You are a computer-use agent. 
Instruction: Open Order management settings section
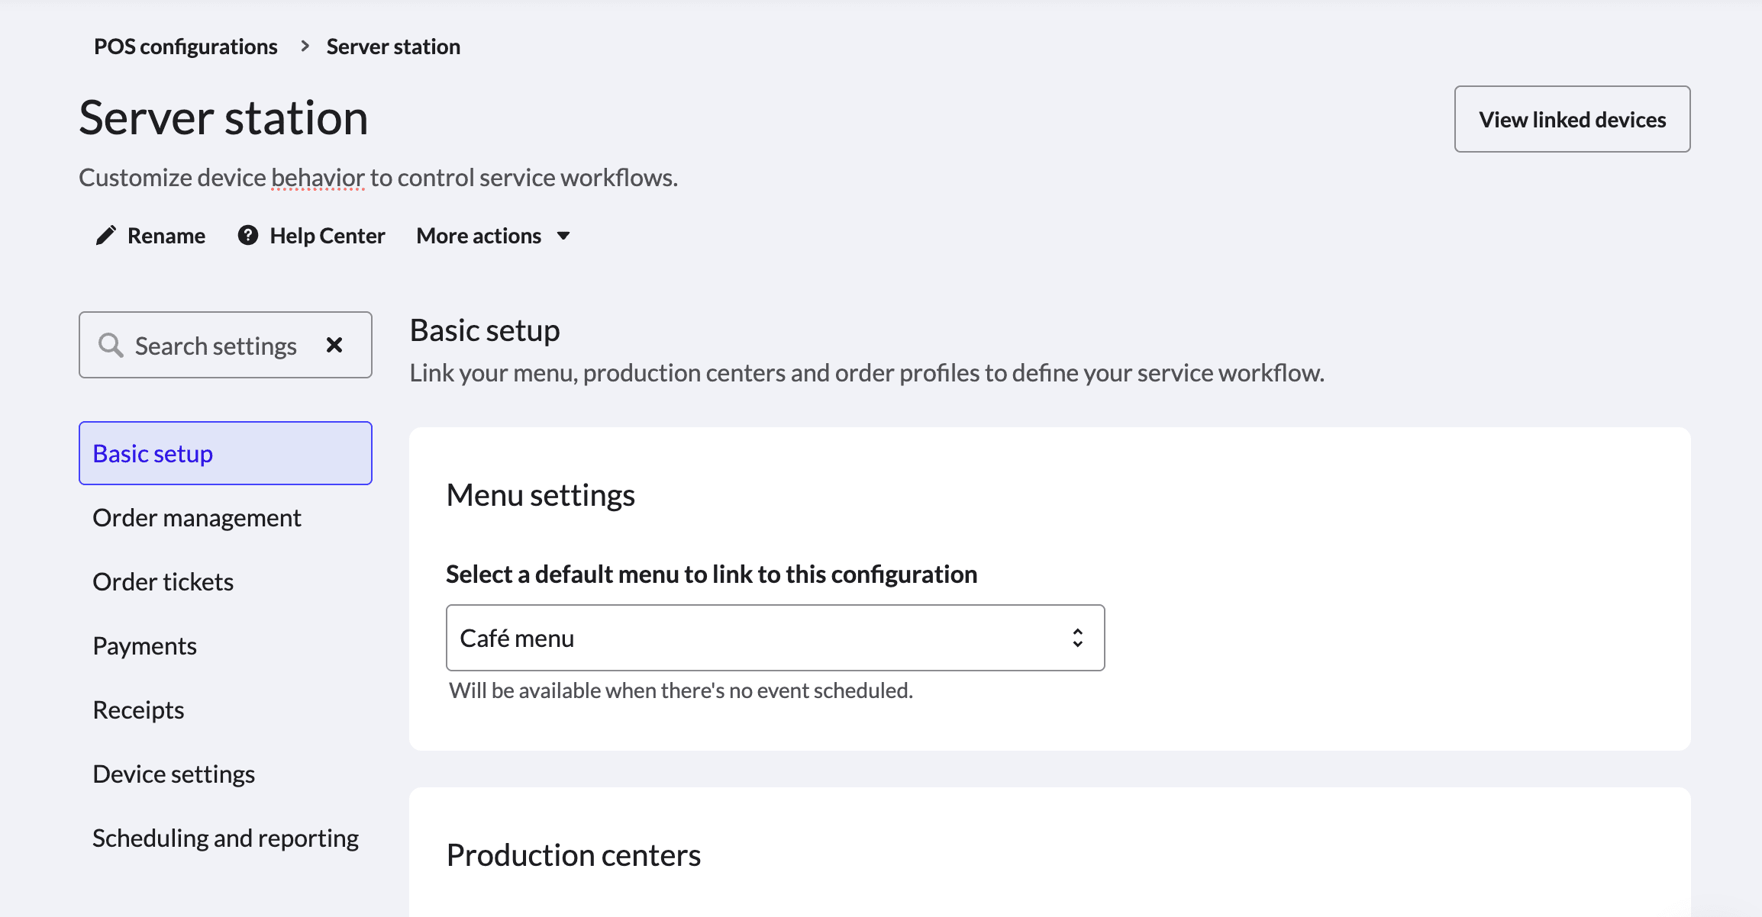pyautogui.click(x=197, y=518)
